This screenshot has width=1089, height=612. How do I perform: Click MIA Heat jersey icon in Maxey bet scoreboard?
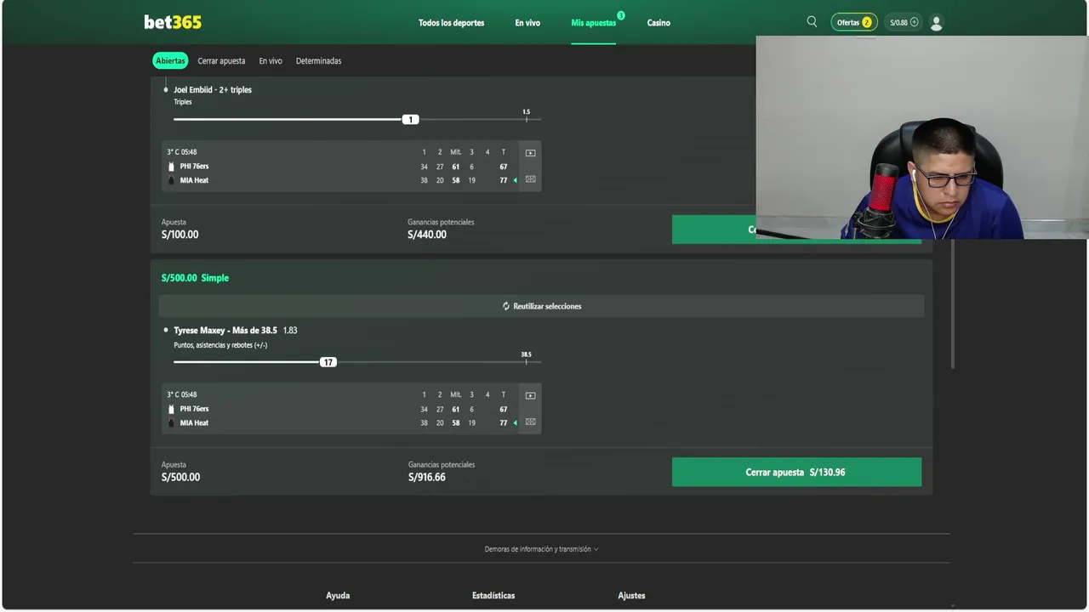[171, 422]
